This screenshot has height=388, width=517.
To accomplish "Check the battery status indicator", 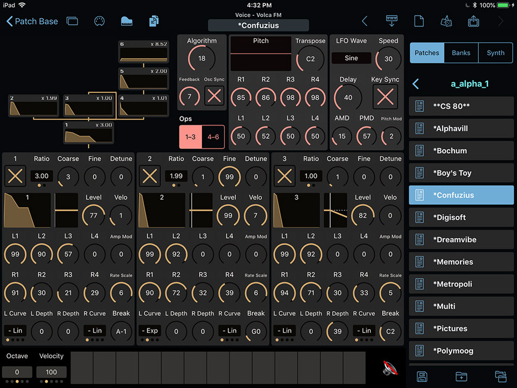I will point(504,5).
